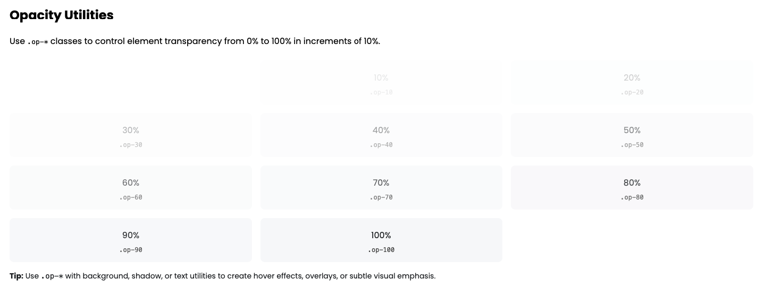Select the faint .op-10 class name
The image size is (765, 287).
click(x=381, y=92)
